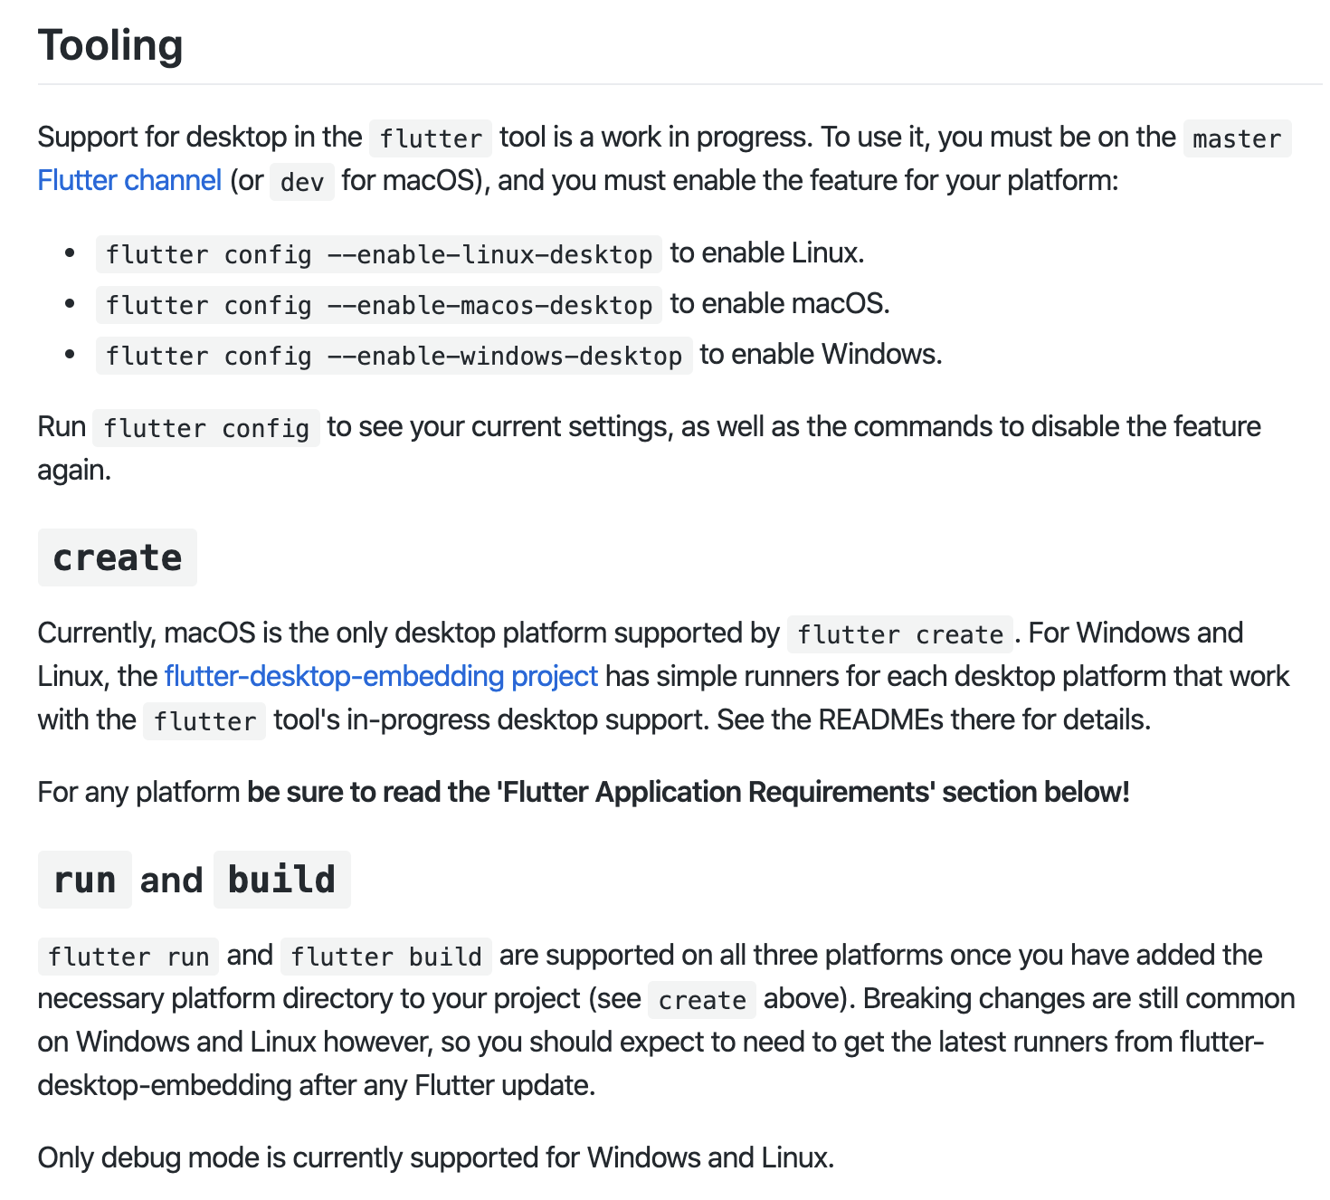Click the dev channel code snippet
Screen dimensions: 1330x1200
[301, 182]
